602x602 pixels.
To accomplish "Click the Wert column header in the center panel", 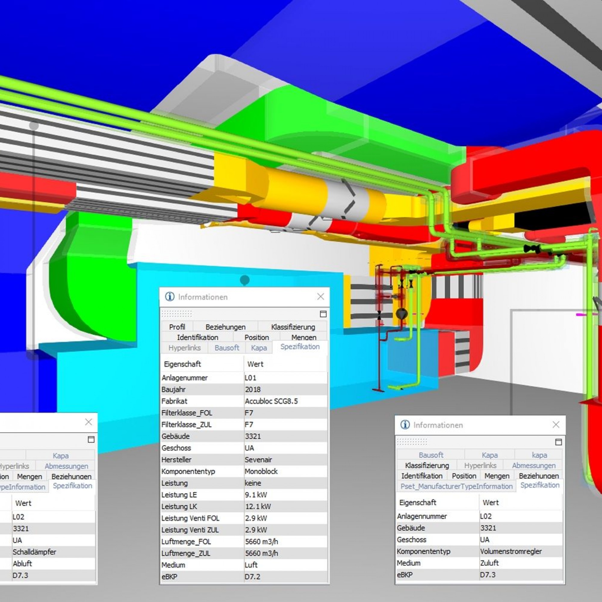I will (x=285, y=364).
